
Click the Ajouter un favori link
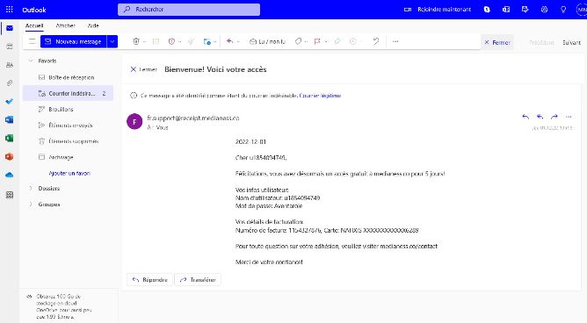(x=69, y=173)
